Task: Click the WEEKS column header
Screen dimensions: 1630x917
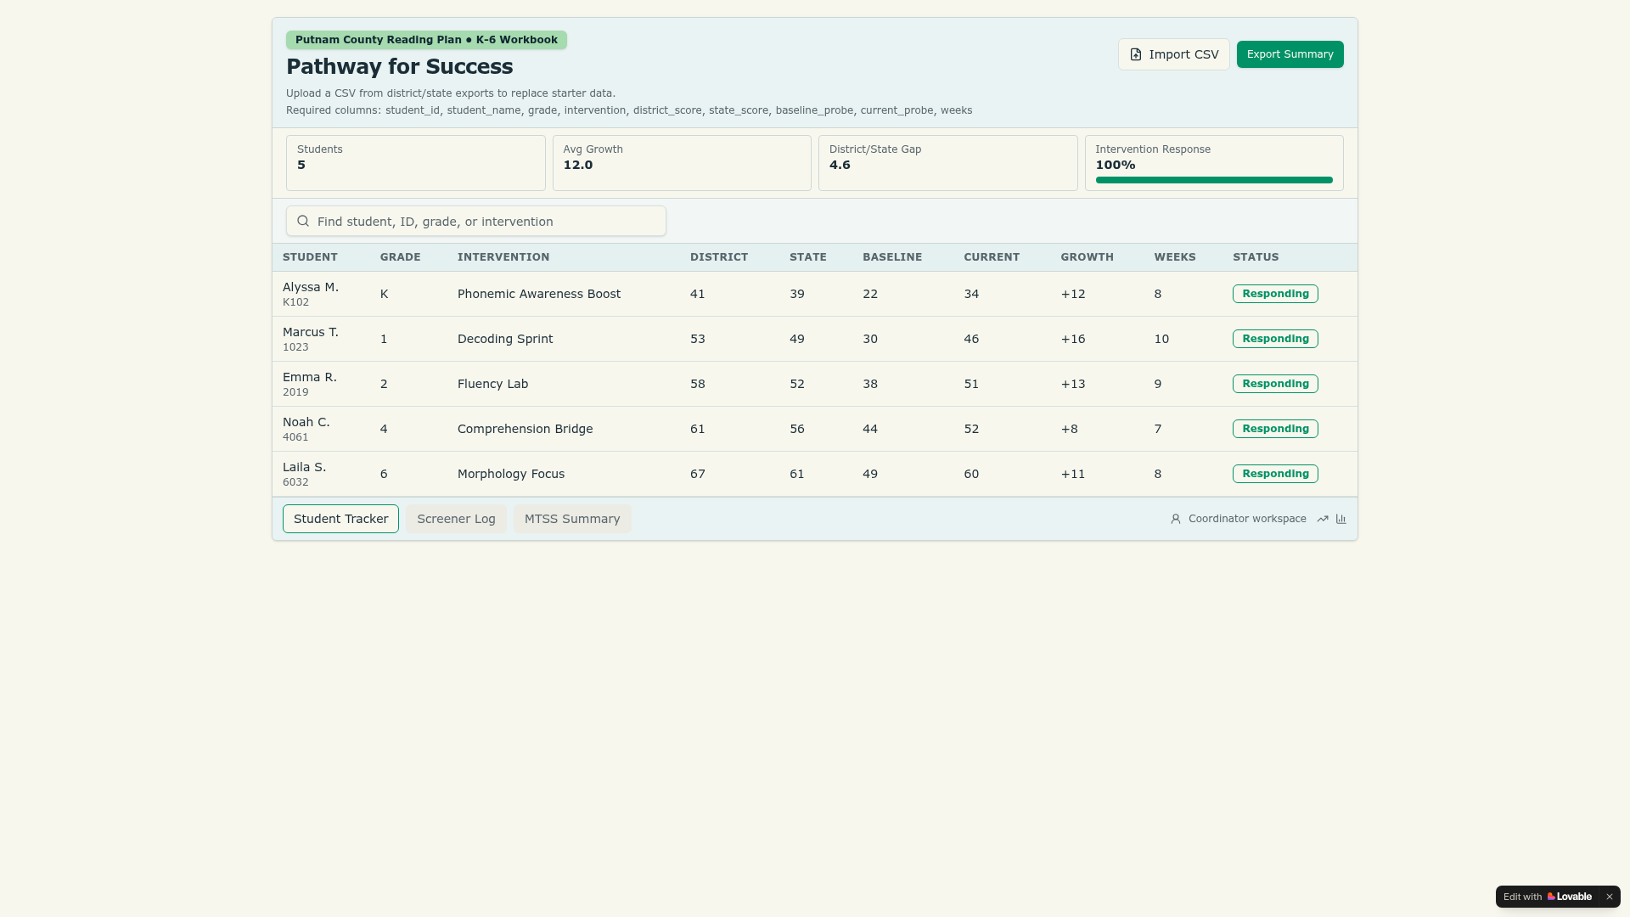Action: point(1175,257)
